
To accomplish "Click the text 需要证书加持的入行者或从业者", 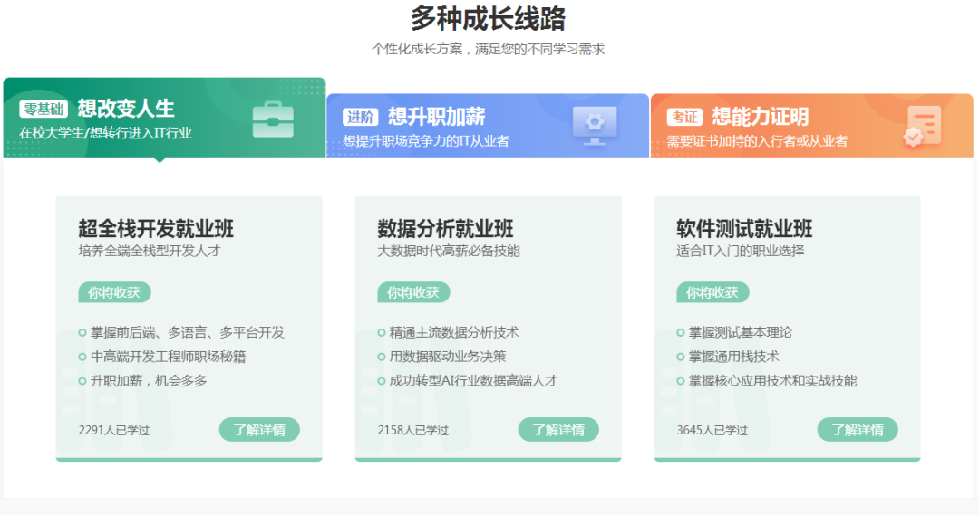I will (757, 141).
